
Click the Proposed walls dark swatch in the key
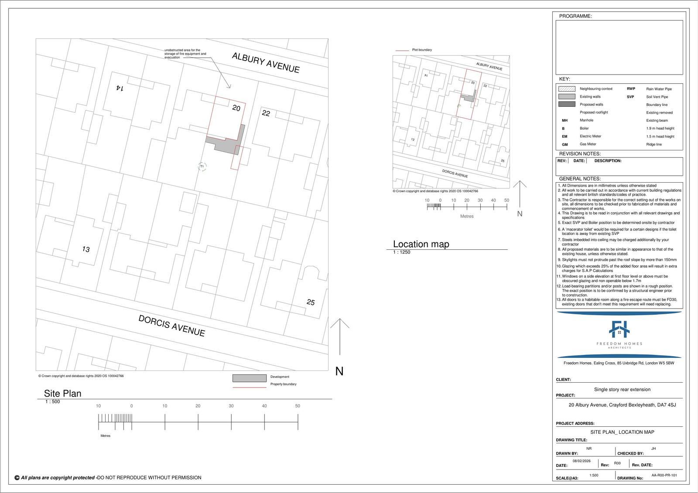click(x=567, y=105)
